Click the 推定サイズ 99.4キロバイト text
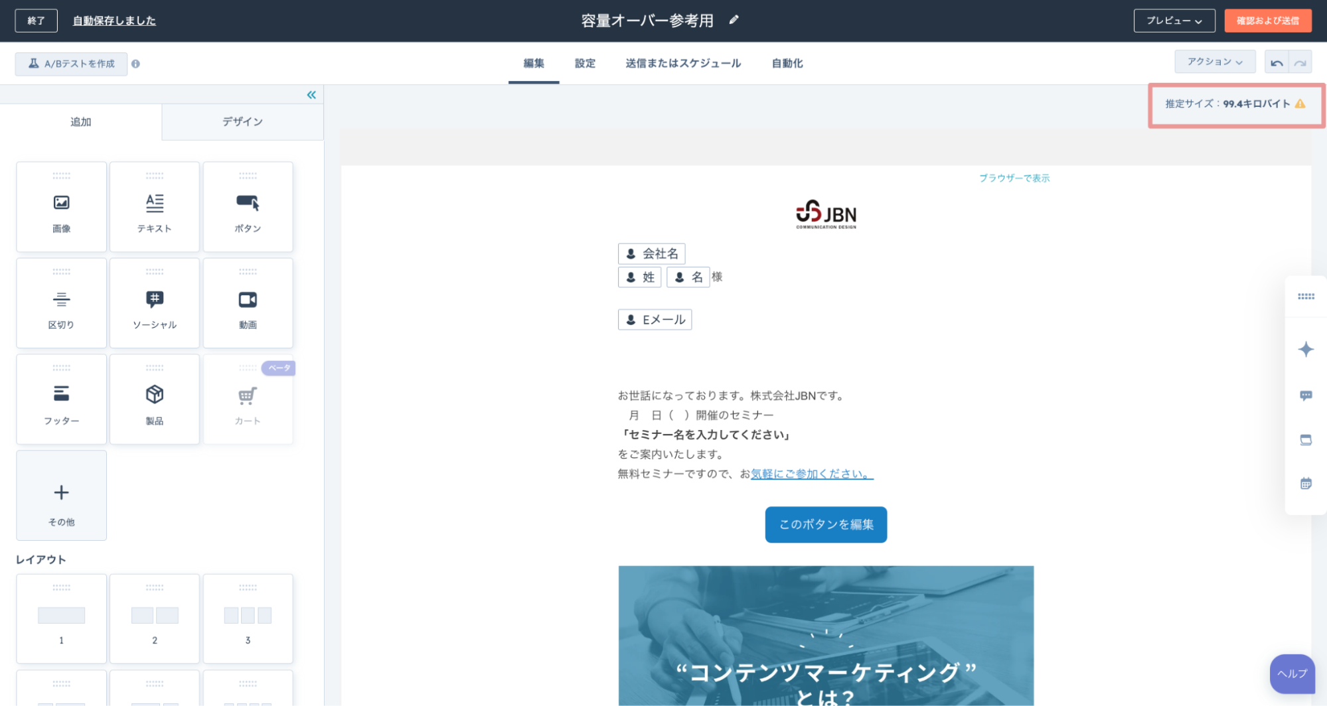1327x706 pixels. (1227, 104)
